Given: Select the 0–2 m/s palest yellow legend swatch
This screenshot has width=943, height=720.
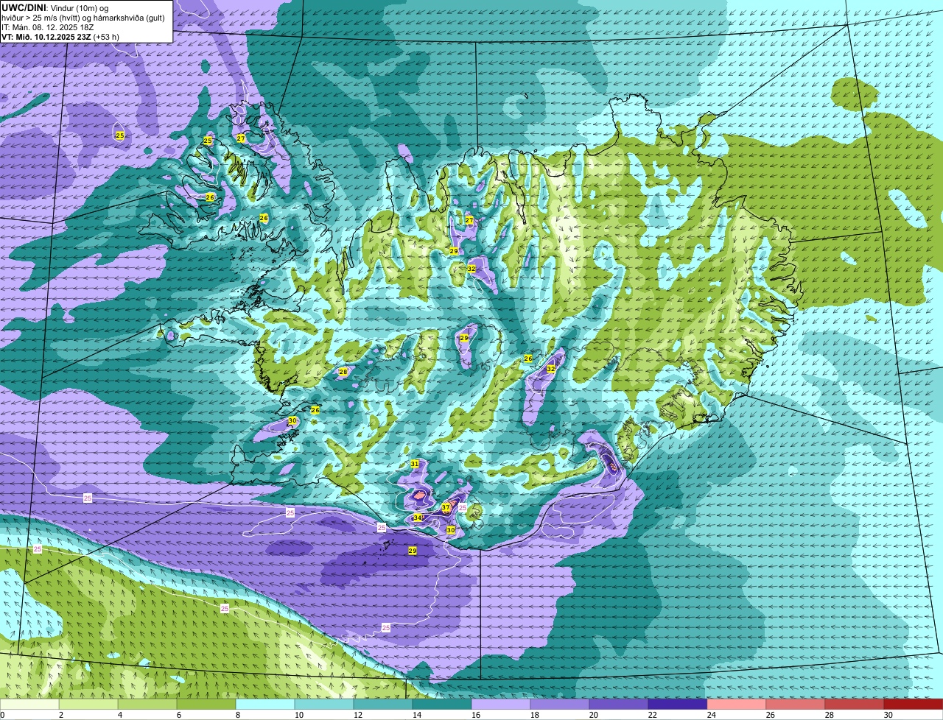Looking at the screenshot, I should [29, 704].
